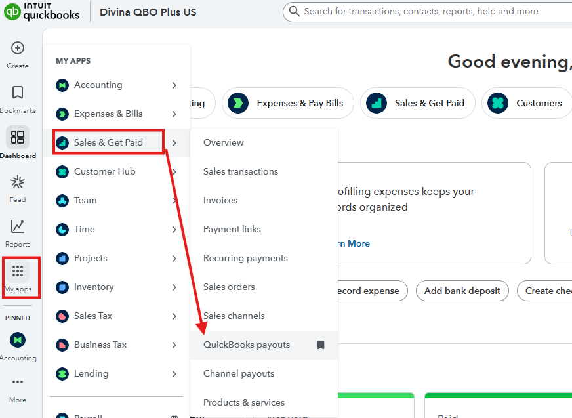Click the Sales & Get Paid shortcut button
Screen dimensions: 572x418
tap(417, 103)
